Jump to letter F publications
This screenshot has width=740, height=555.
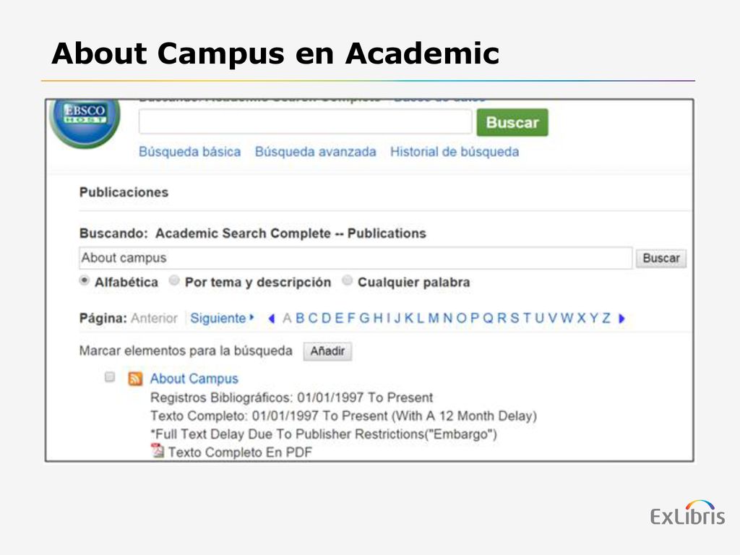pos(351,319)
